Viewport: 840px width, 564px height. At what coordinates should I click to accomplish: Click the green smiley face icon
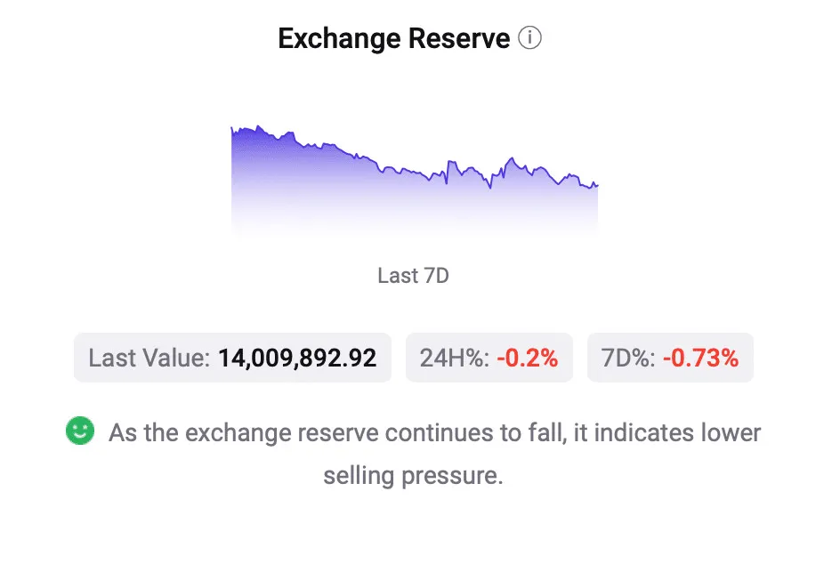80,431
